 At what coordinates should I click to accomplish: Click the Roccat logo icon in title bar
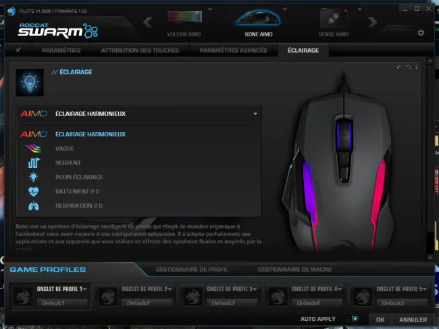coord(11,11)
